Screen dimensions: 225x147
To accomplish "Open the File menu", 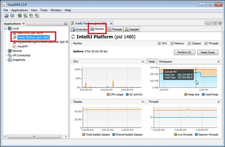I will 6,10.
